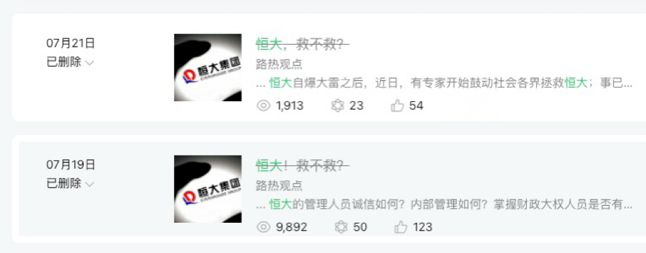Click the 07月19日 date label
Image resolution: width=646 pixels, height=253 pixels.
[71, 165]
